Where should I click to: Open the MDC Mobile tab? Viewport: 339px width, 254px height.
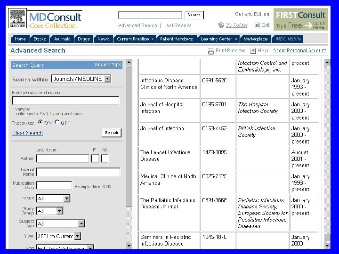[288, 39]
